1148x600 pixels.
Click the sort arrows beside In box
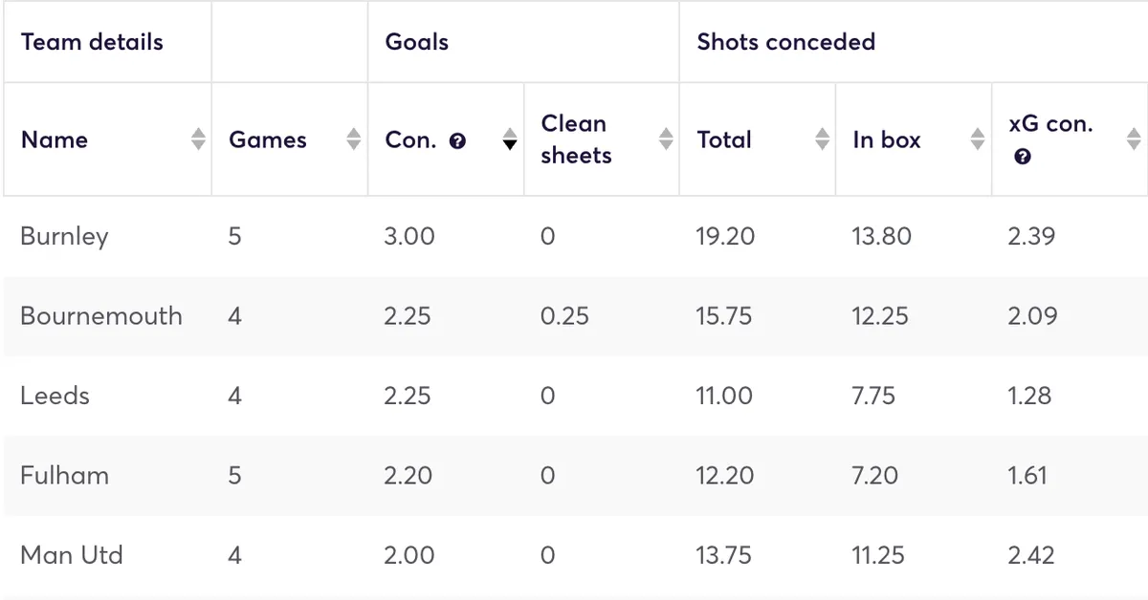[x=978, y=139]
